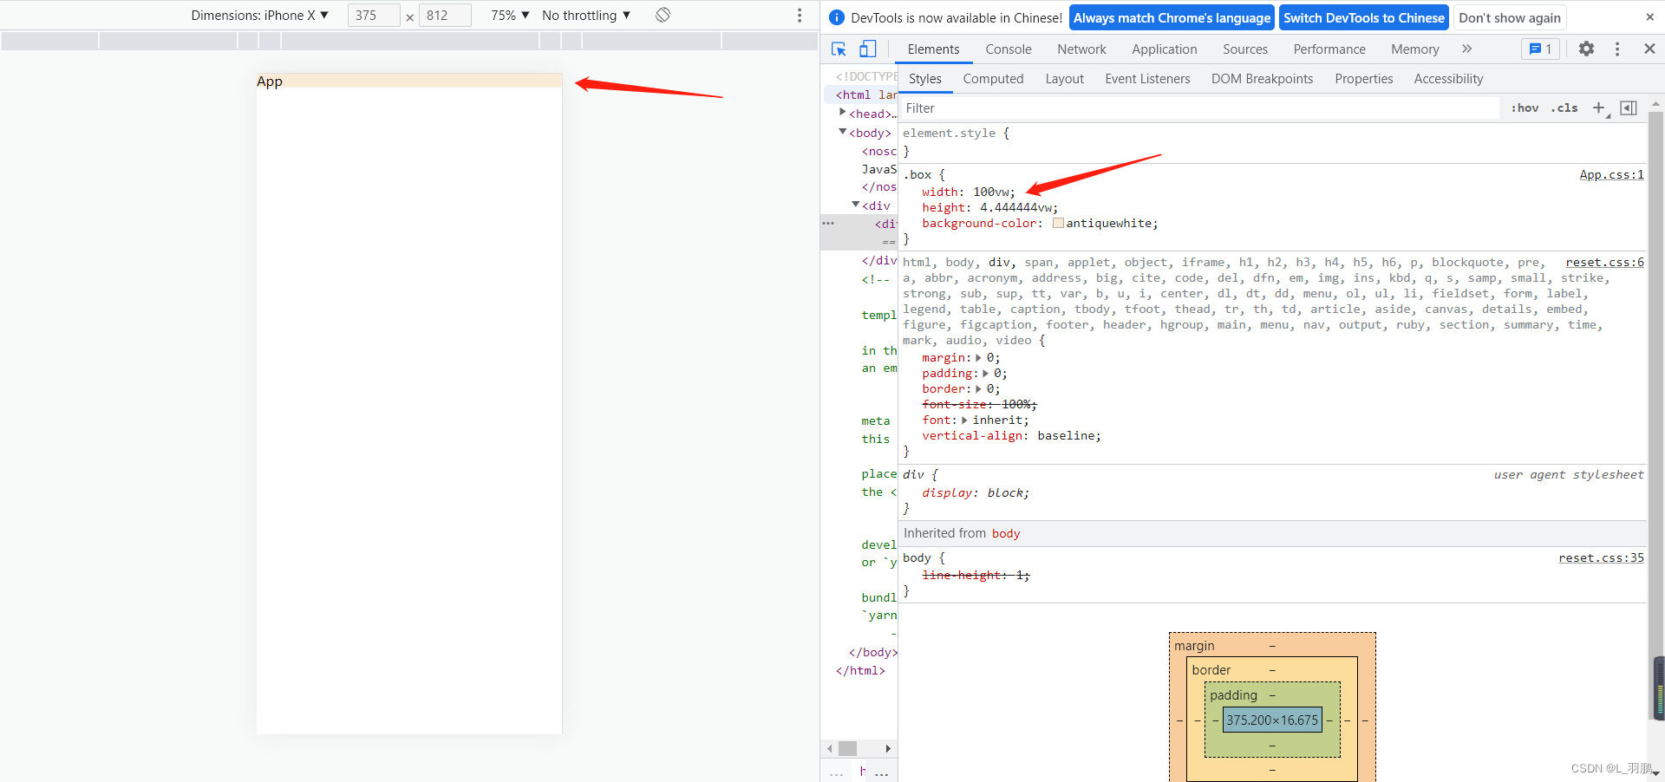Click the antiquewhite color swatch checkbox area
This screenshot has width=1665, height=782.
(1058, 223)
